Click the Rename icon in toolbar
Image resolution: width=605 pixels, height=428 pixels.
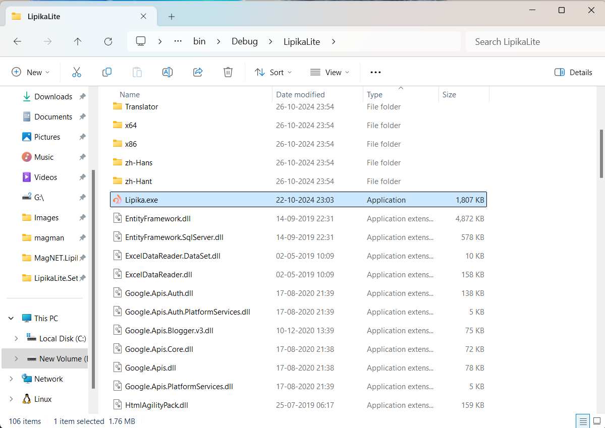pos(168,72)
